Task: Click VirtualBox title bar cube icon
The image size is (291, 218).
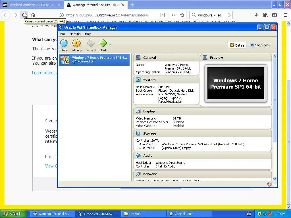Action: click(x=61, y=27)
